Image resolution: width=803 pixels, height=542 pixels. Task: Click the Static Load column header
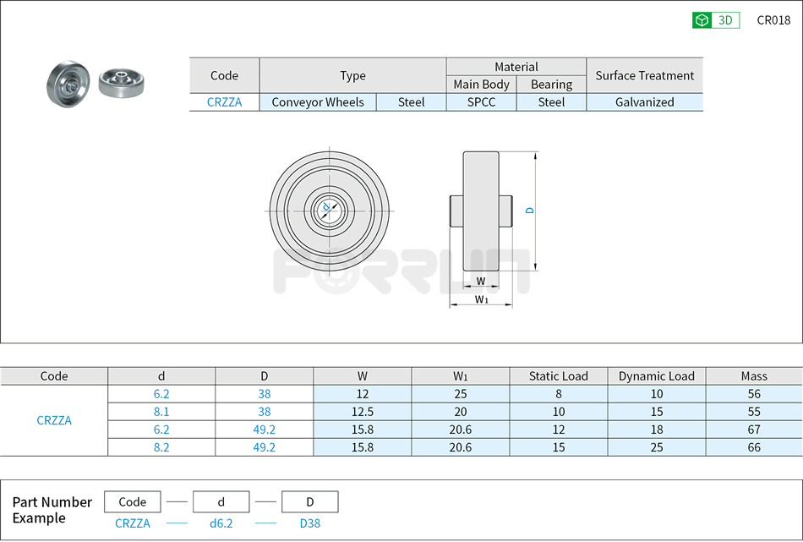[x=558, y=376]
